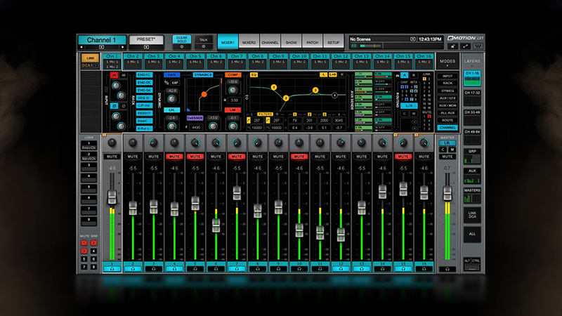Open the Channel 1 name dropdown arrow
The image size is (562, 316).
pos(102,47)
